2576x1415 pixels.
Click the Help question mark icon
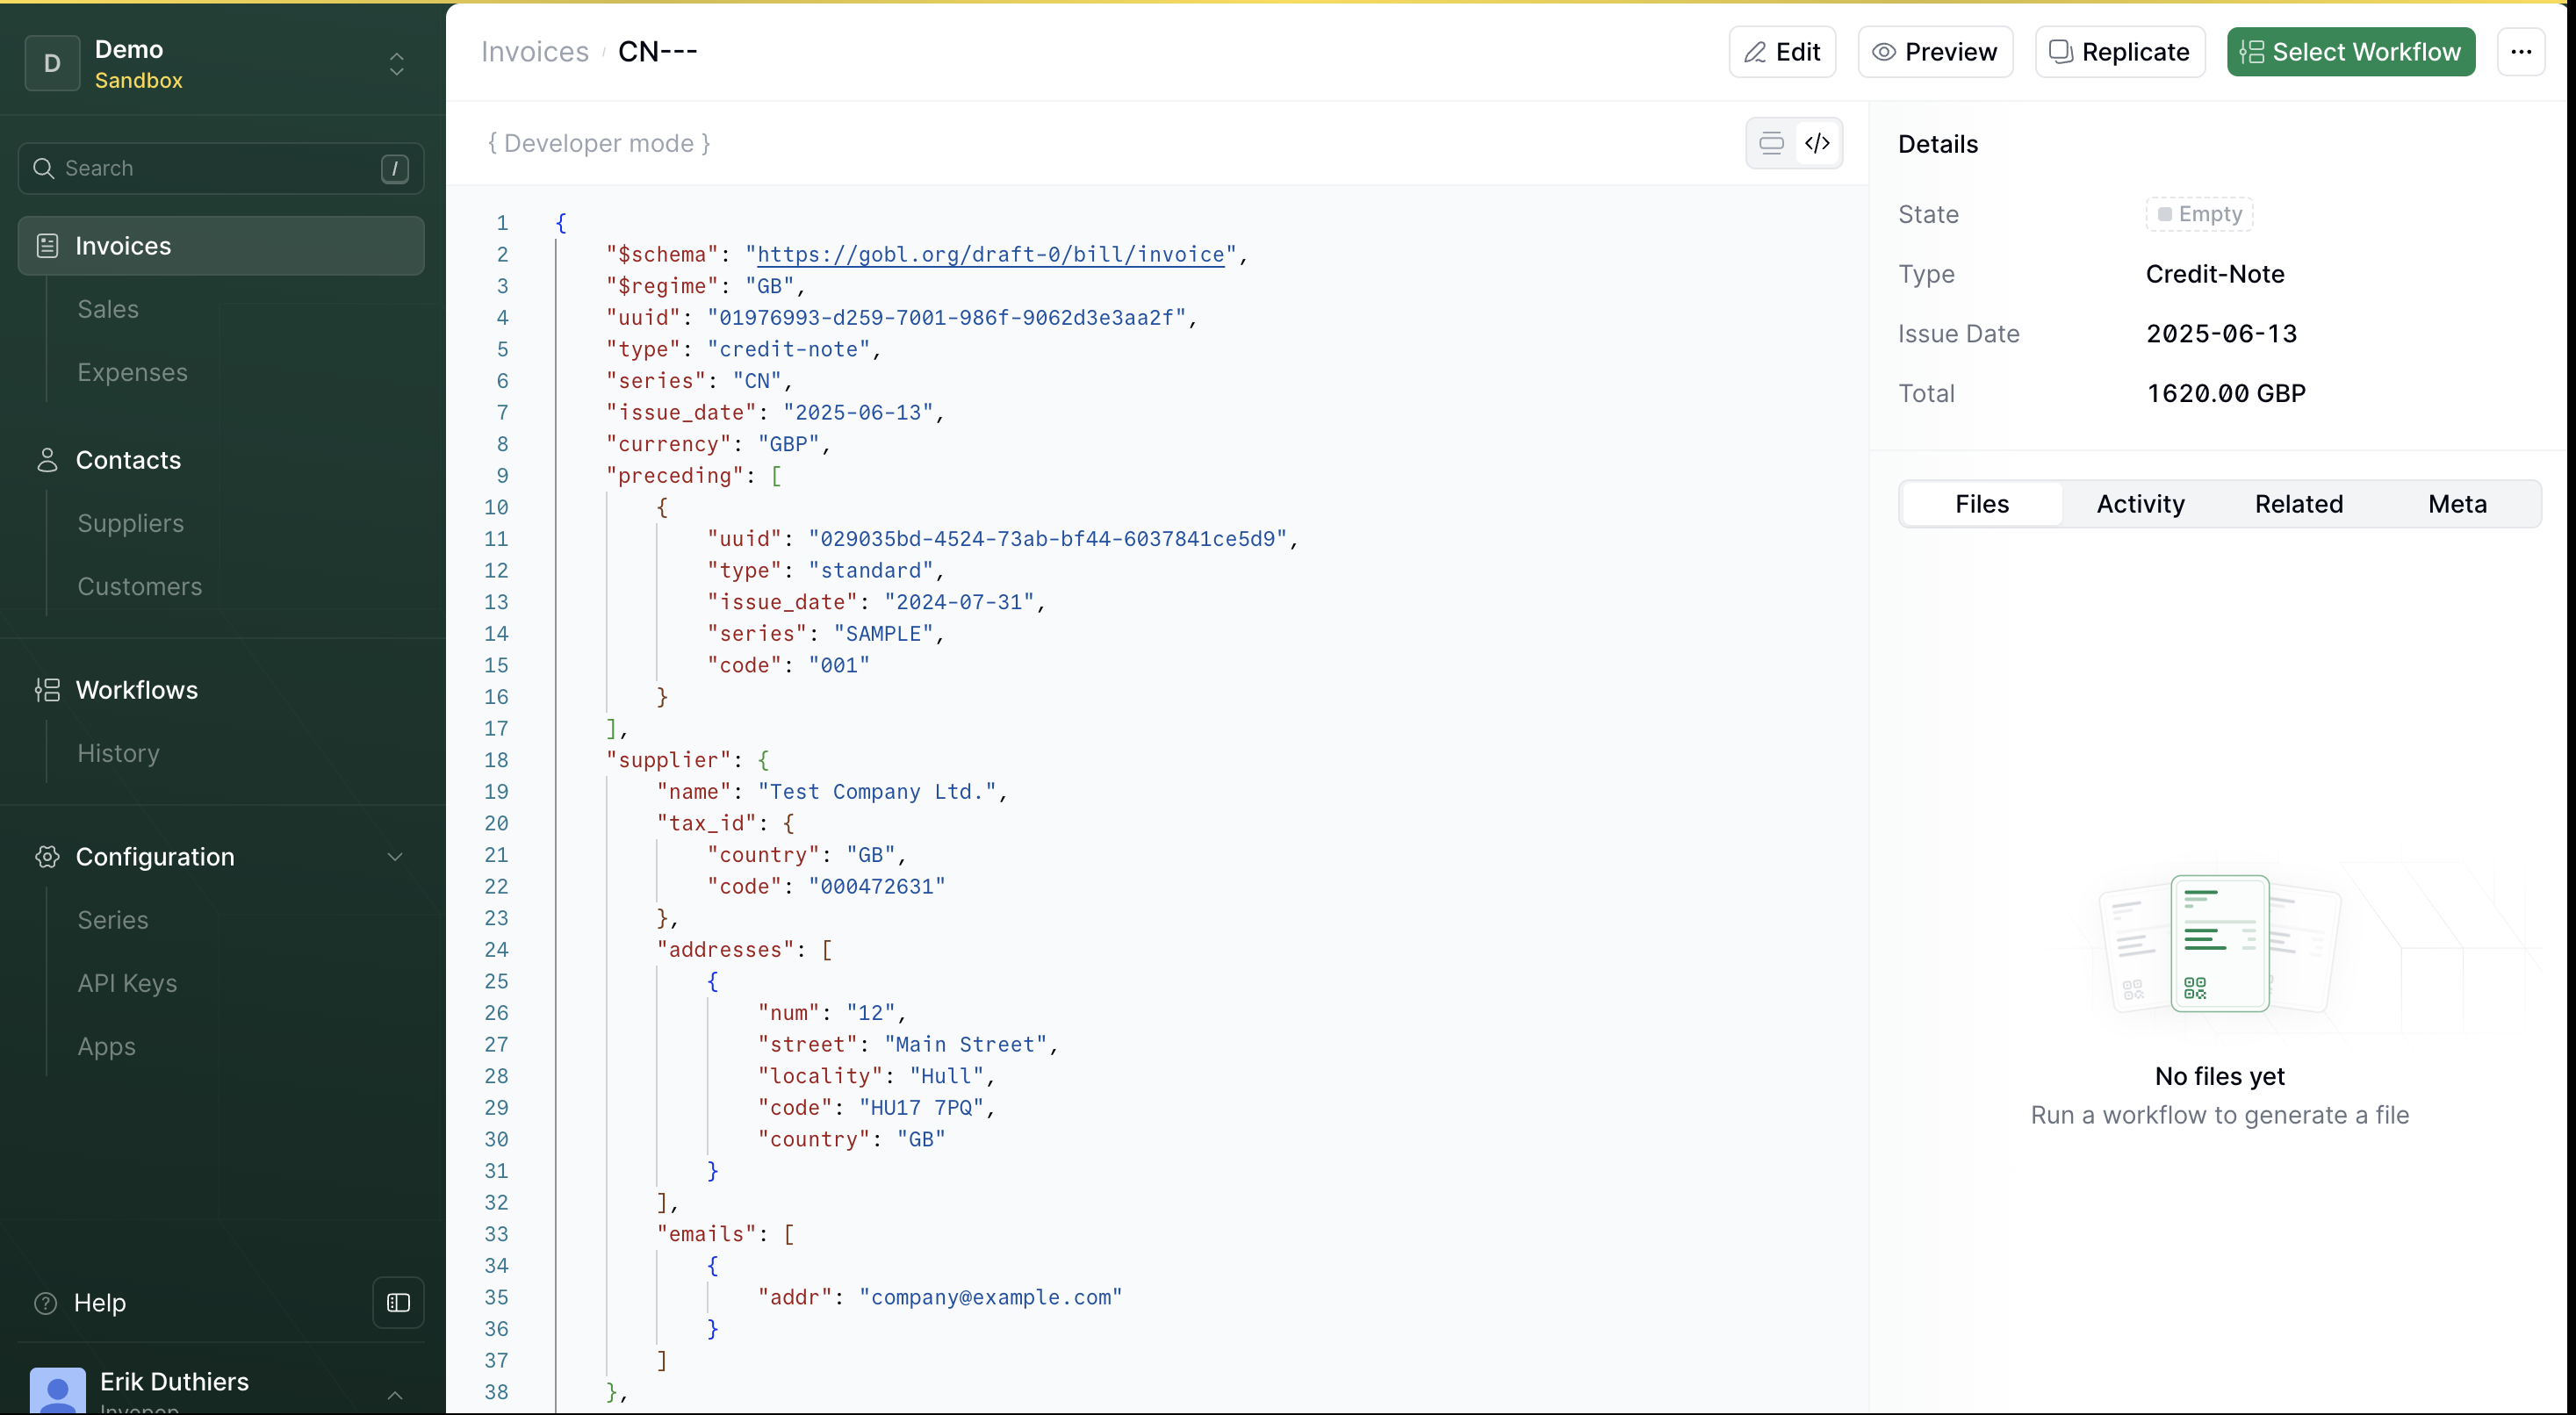coord(45,1303)
